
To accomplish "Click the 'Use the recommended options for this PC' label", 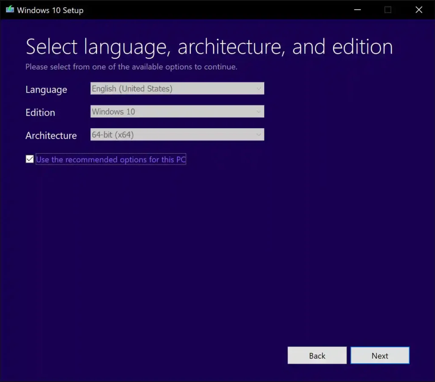I will tap(111, 160).
